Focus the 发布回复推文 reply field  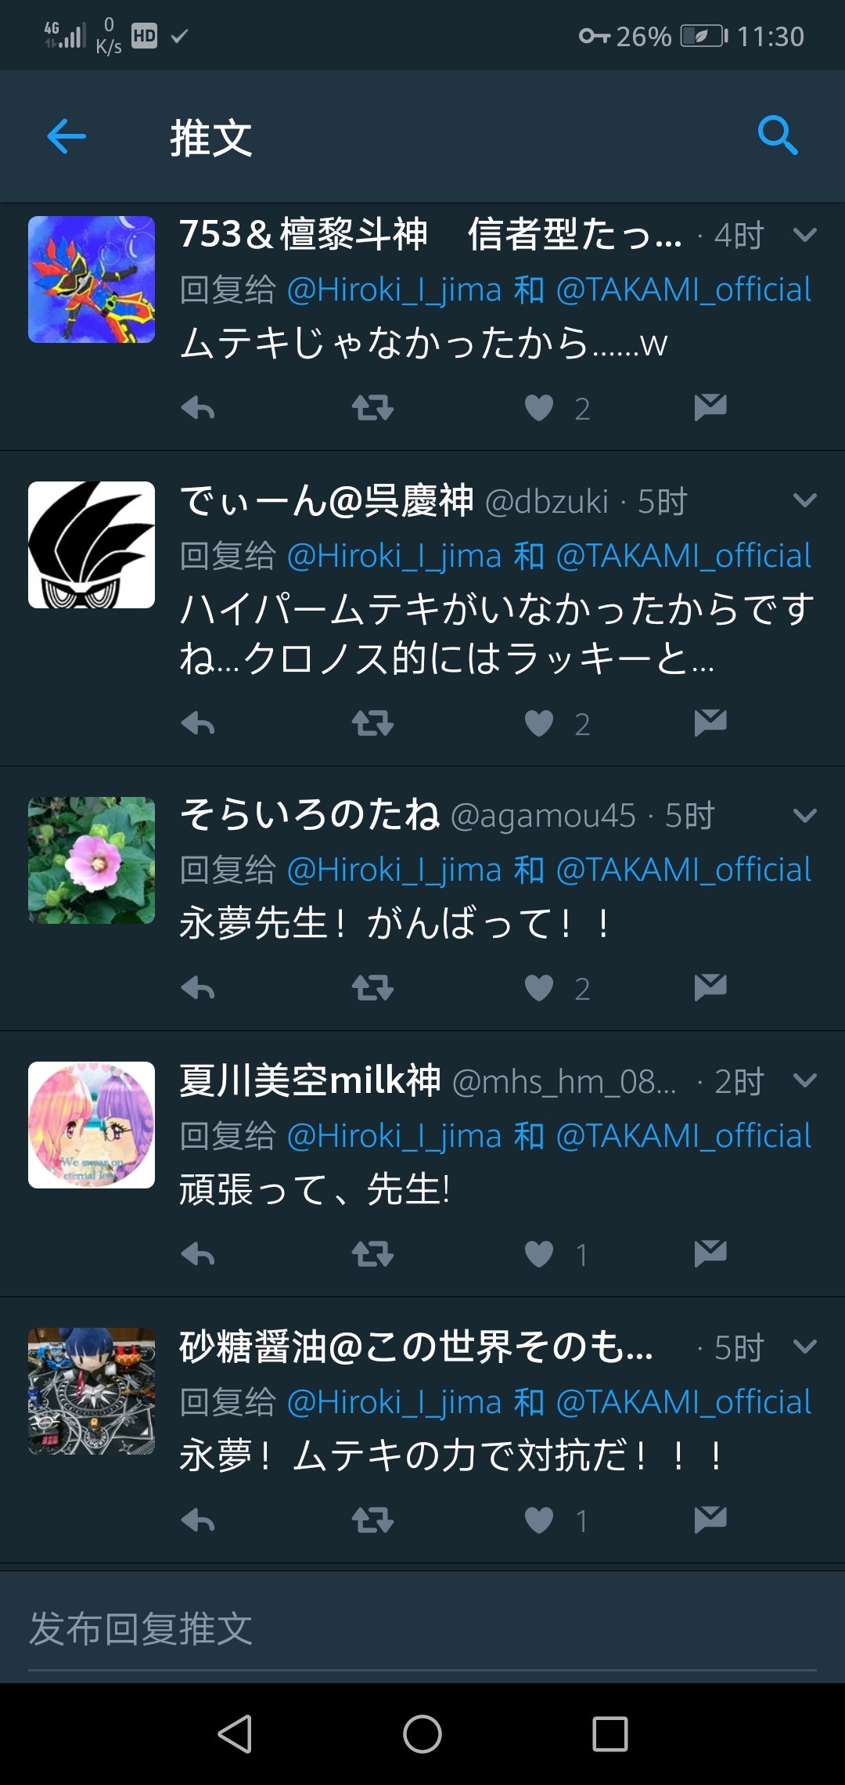(x=422, y=1629)
